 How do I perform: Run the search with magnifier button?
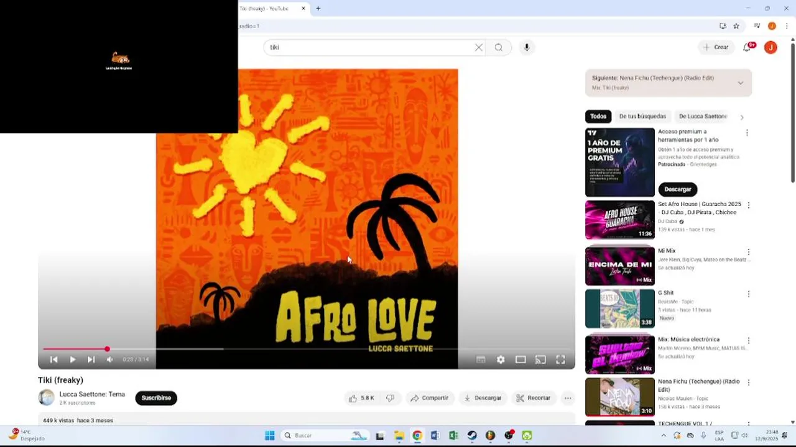coord(499,47)
